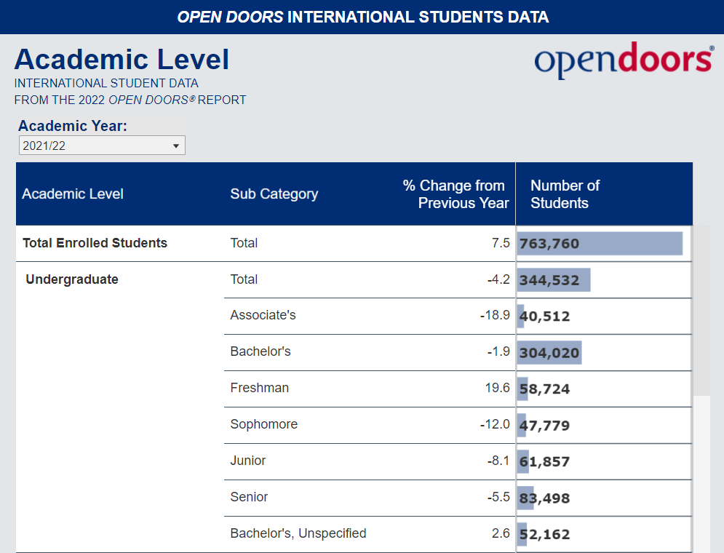Screen dimensions: 724x553
Task: Click the Sophomore 47,779 bar
Action: 522,426
